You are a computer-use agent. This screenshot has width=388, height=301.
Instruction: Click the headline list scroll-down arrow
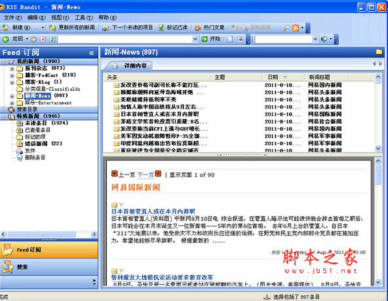[378, 149]
